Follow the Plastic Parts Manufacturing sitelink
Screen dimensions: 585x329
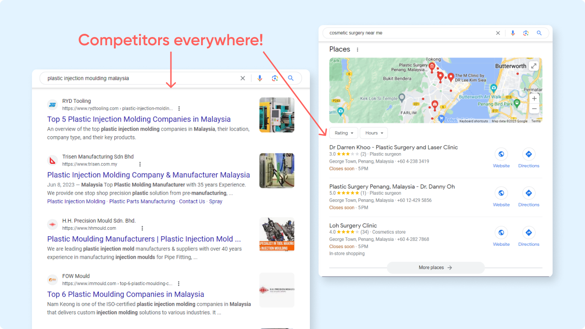coord(142,202)
